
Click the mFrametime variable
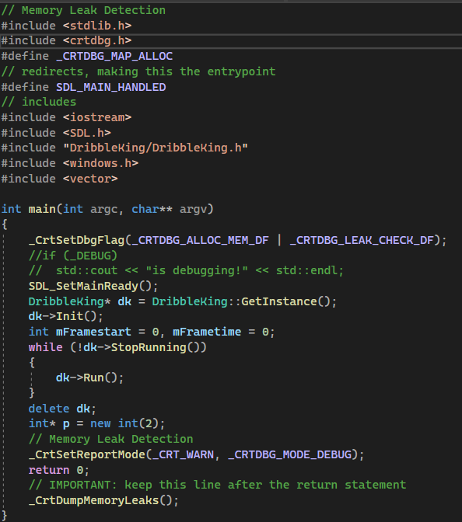tap(207, 332)
